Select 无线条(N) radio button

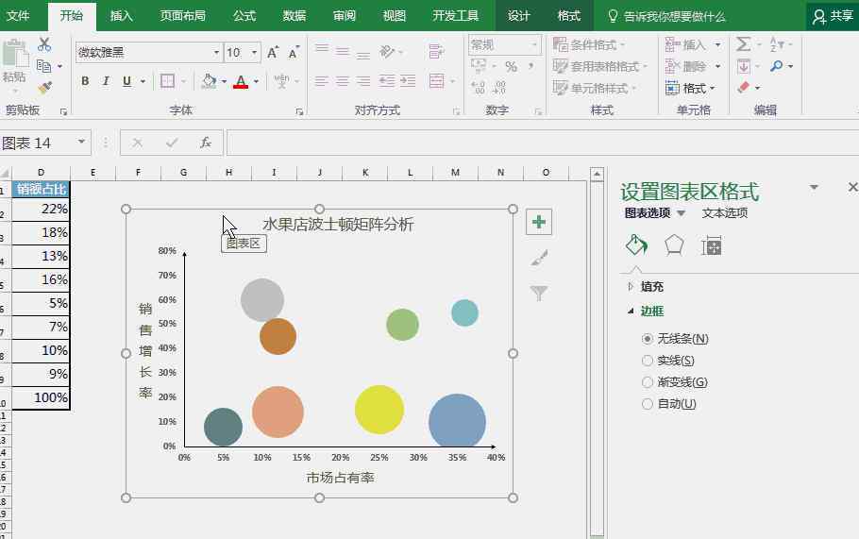[x=648, y=339]
